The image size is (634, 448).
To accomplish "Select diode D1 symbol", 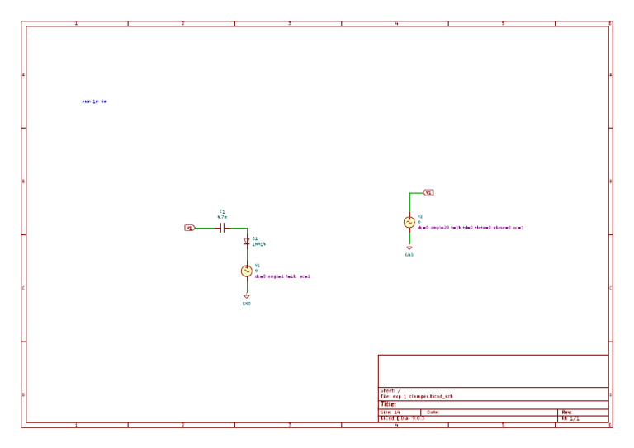I will point(247,242).
